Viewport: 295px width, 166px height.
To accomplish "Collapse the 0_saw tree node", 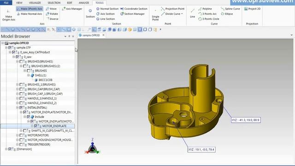I will pyautogui.click(x=14, y=57).
